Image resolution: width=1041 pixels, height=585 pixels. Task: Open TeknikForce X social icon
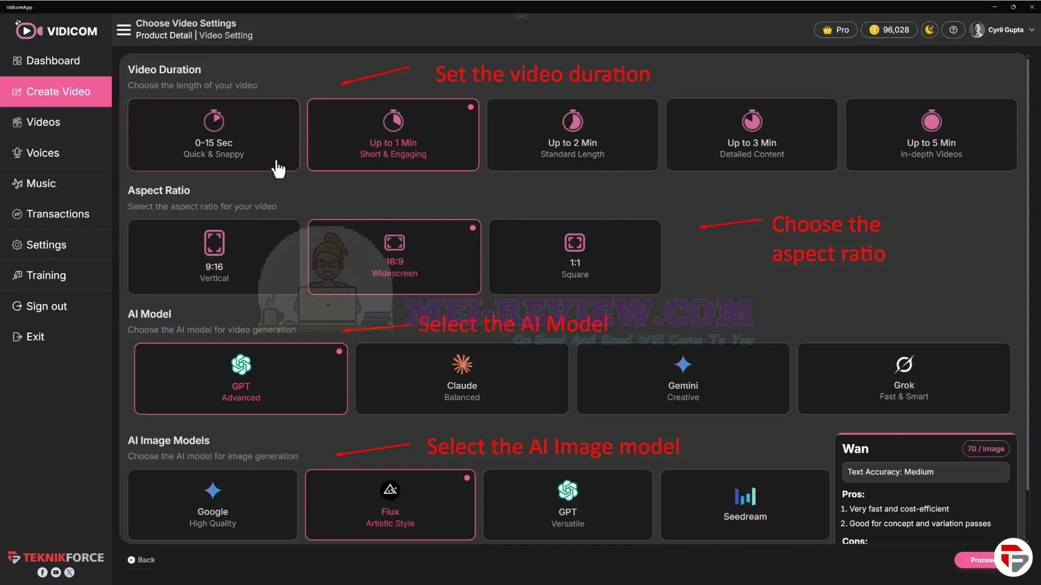[69, 573]
